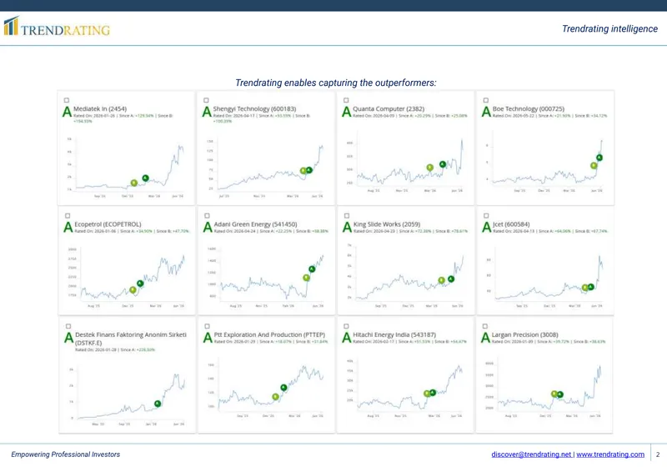
Task: Tick the King Slide Works checkbox
Action: coord(347,216)
